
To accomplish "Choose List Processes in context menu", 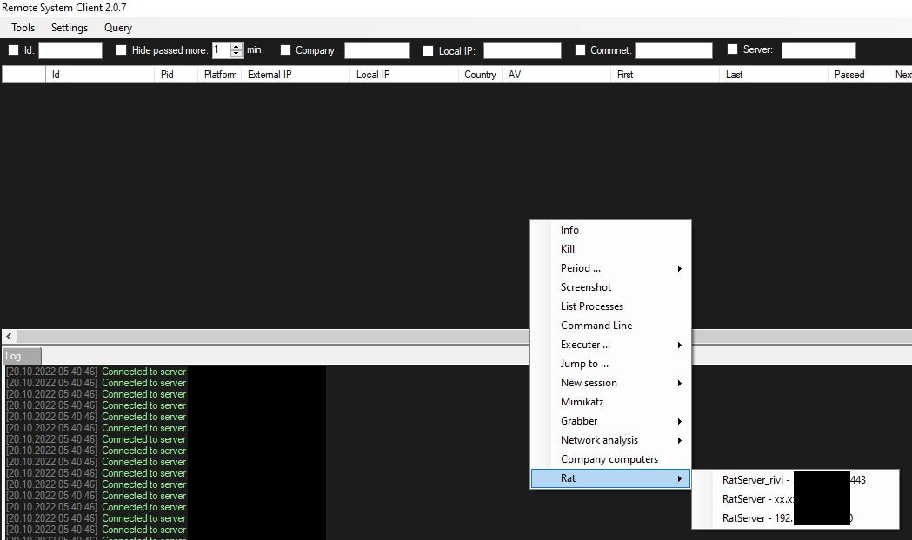I will pyautogui.click(x=592, y=306).
